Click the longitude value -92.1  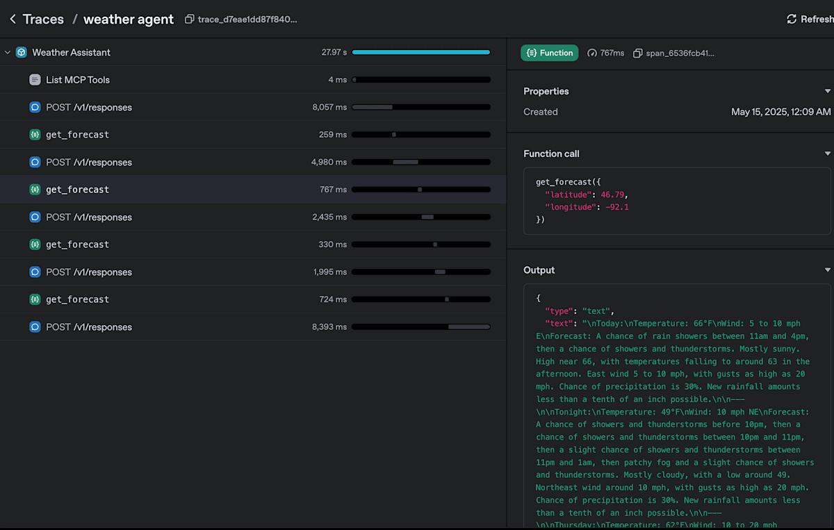coord(617,207)
